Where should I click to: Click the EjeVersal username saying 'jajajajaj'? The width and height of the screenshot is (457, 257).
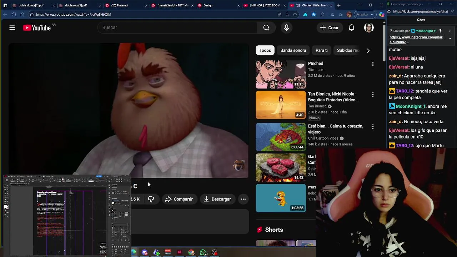coord(398,58)
